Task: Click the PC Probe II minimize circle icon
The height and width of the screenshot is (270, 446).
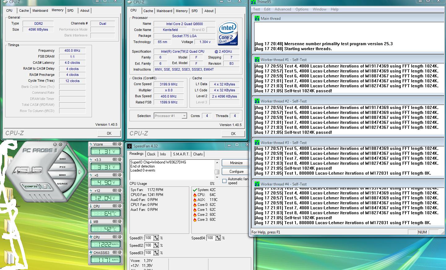Action: coord(55,144)
